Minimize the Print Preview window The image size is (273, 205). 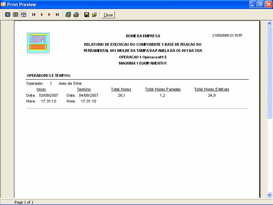253,5
